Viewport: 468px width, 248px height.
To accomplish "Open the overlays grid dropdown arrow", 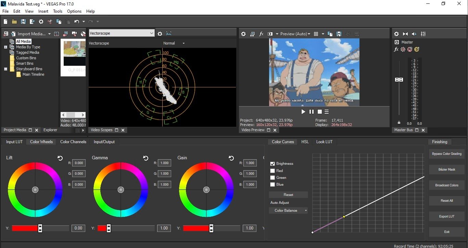I will tap(323, 34).
